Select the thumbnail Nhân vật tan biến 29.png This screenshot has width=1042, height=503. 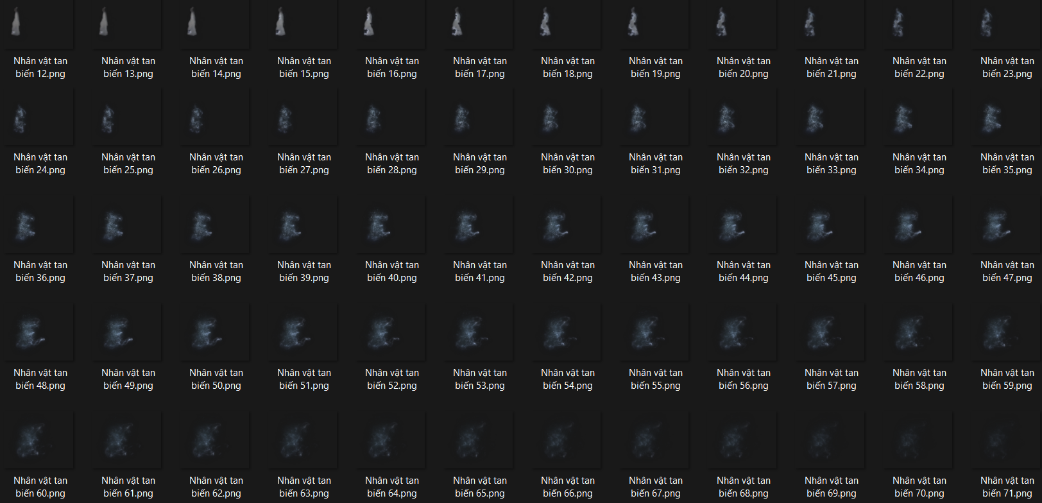480,117
